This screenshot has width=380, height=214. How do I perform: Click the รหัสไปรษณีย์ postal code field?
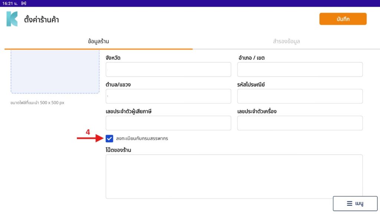click(300, 96)
